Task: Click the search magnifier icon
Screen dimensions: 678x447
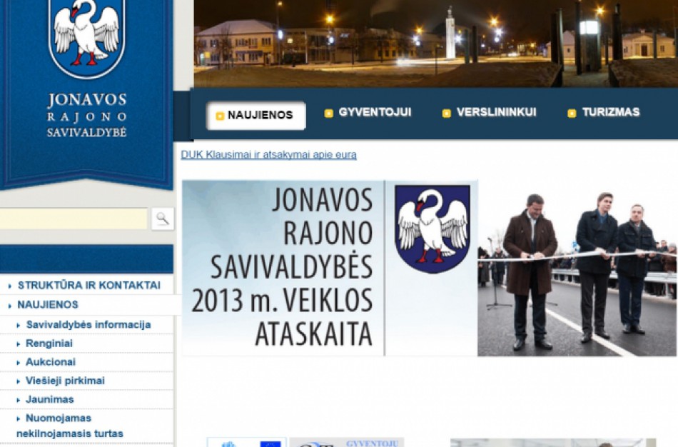Action: coord(163,219)
